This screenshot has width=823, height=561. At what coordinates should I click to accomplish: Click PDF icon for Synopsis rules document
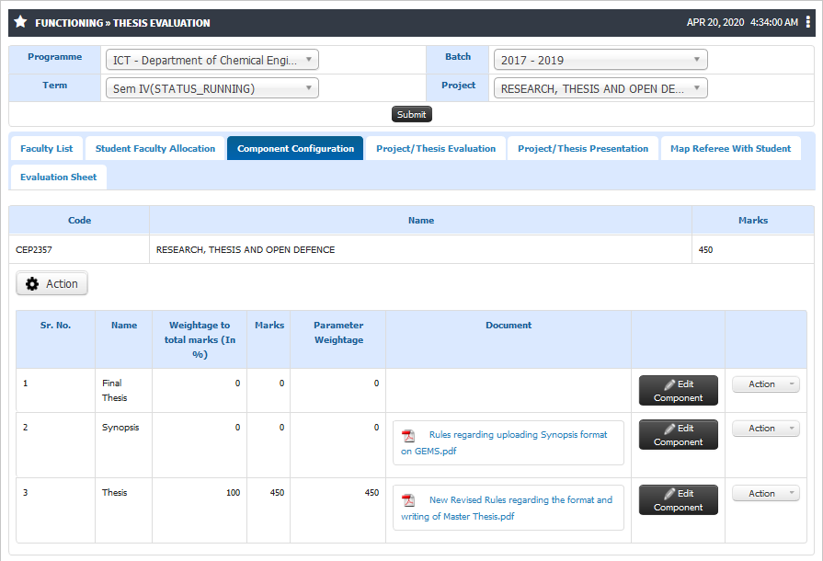(408, 436)
